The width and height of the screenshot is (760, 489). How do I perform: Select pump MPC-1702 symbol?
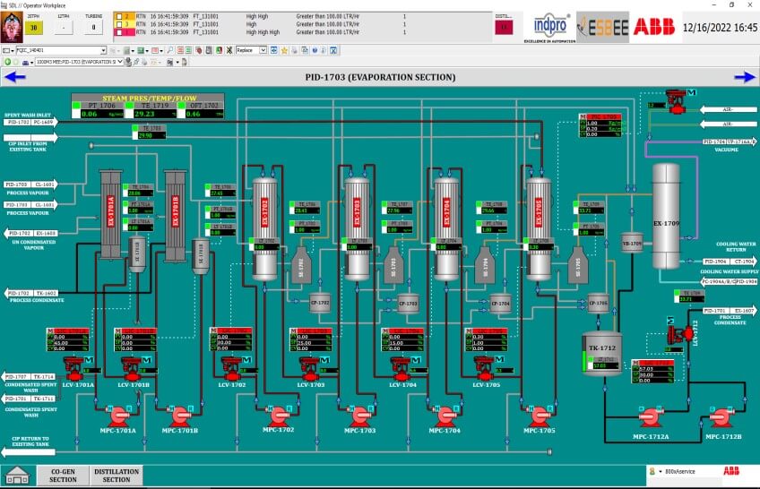[x=278, y=416]
